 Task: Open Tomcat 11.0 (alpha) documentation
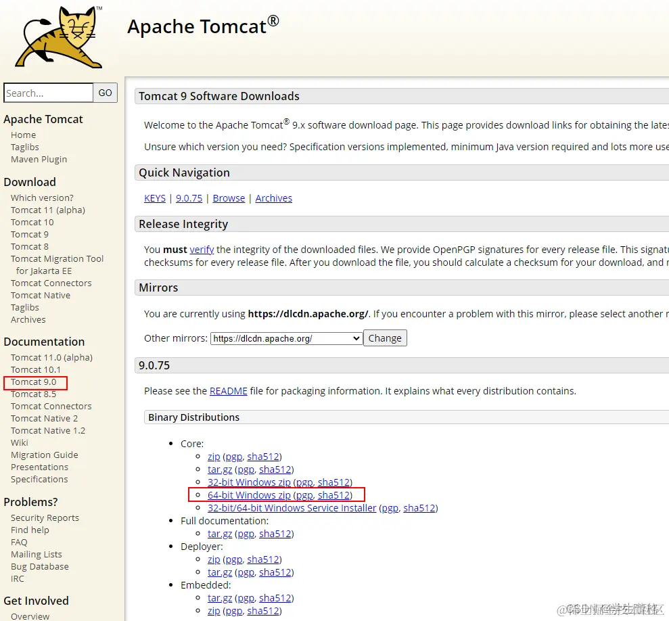51,357
